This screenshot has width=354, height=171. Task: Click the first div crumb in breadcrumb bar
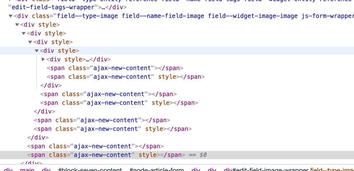coord(8,169)
